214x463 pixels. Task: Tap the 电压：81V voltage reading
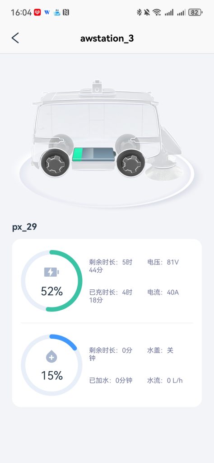point(163,262)
